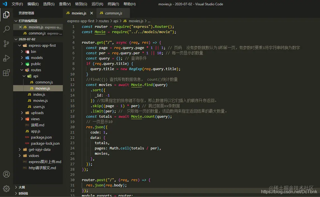Click the JS icon beside index.js
The image size is (320, 197).
pyautogui.click(x=29, y=95)
